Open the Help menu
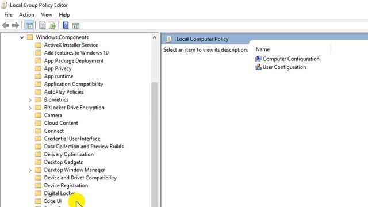The image size is (368, 207). 64,14
